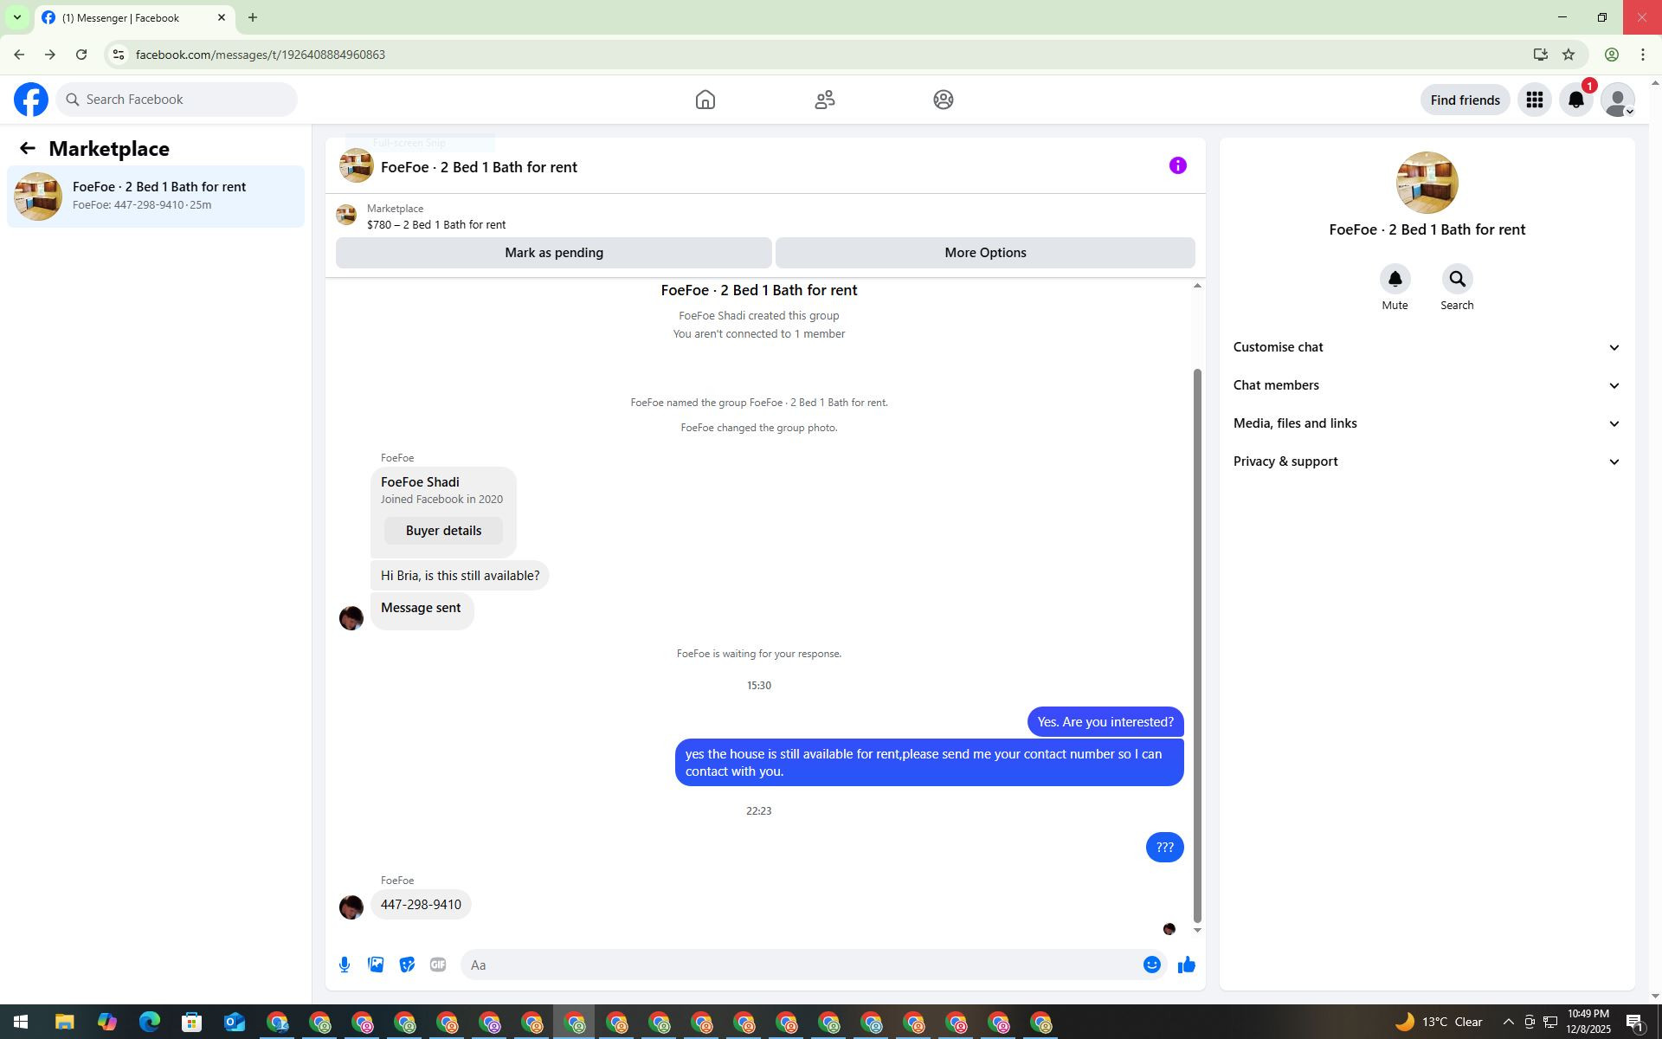
Task: Open the Groups icon in top navigation
Action: [x=944, y=100]
